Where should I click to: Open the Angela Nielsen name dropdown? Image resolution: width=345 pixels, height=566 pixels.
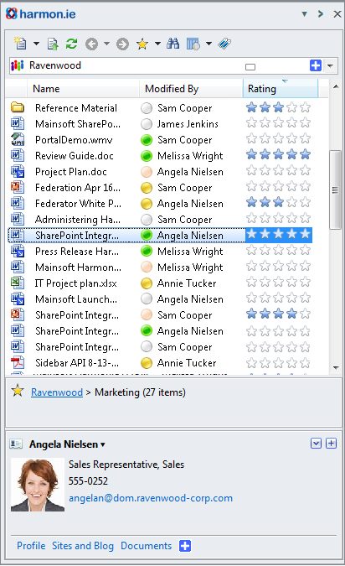tap(103, 444)
